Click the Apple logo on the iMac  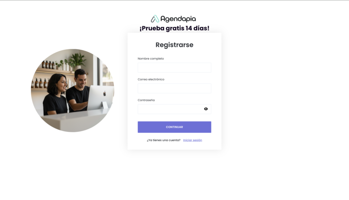pos(104,94)
